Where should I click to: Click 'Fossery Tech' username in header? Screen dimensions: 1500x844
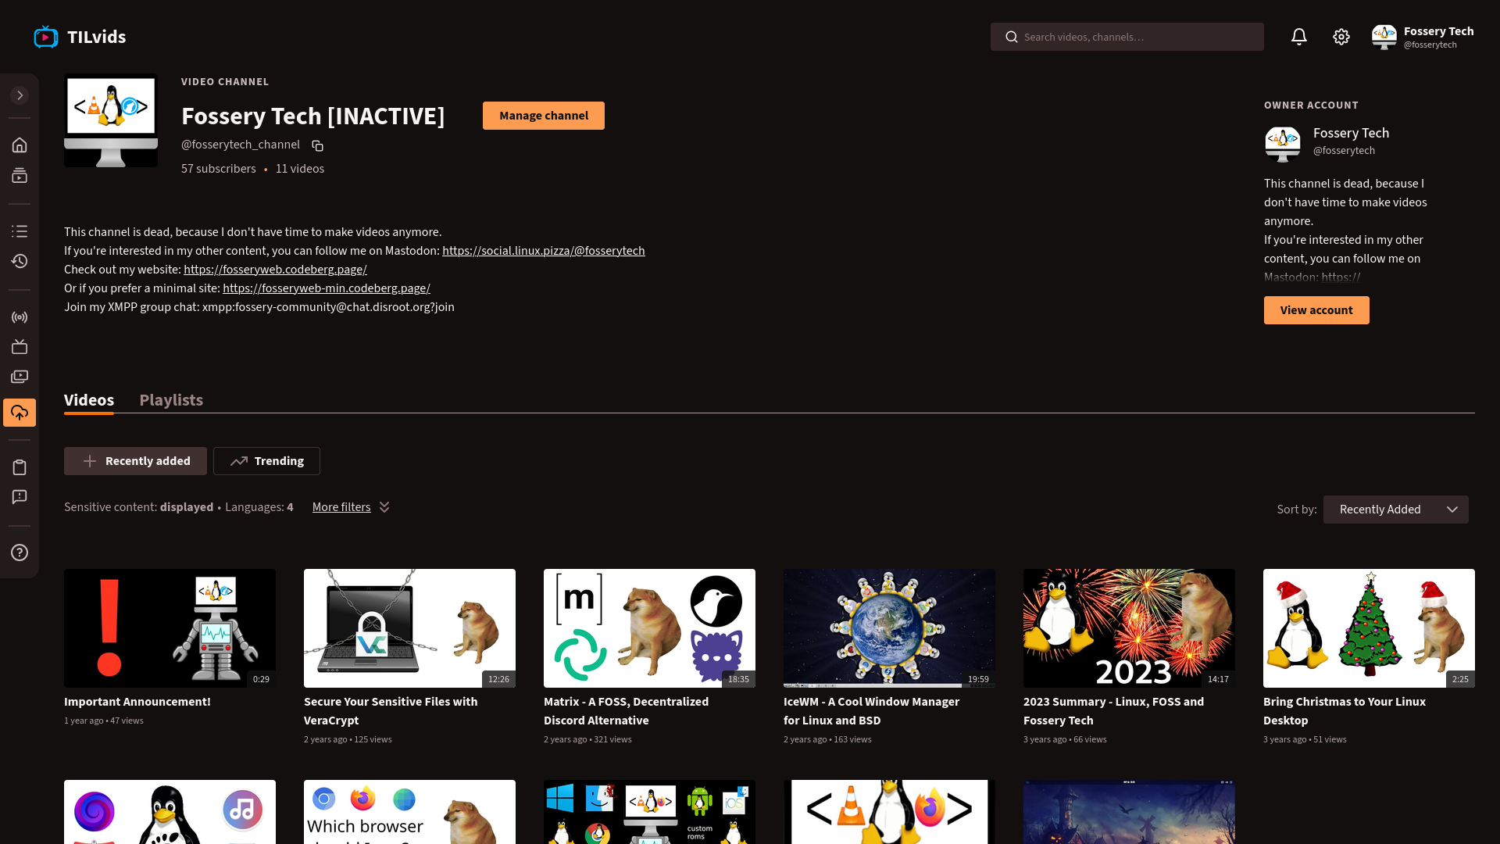[x=1438, y=31]
